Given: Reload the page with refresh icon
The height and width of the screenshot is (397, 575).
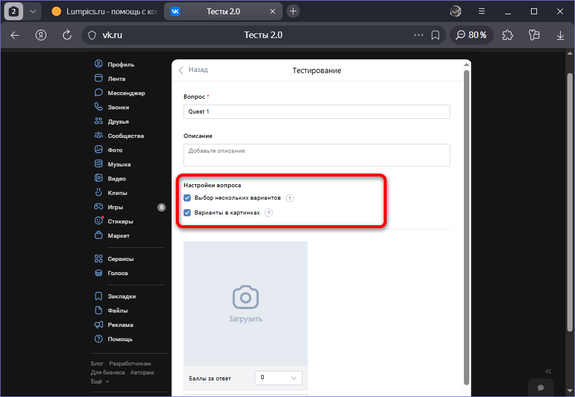Looking at the screenshot, I should tap(67, 35).
